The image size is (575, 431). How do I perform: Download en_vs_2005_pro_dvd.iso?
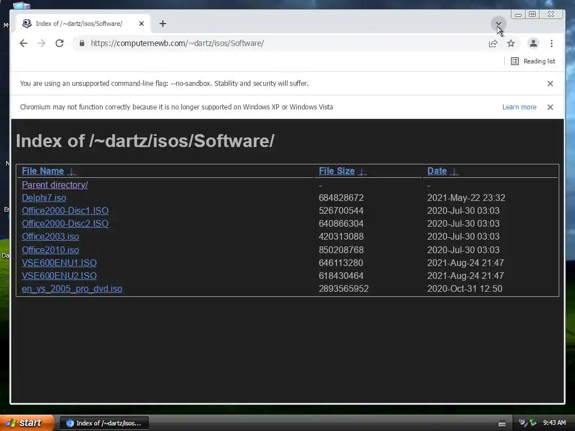click(x=72, y=289)
